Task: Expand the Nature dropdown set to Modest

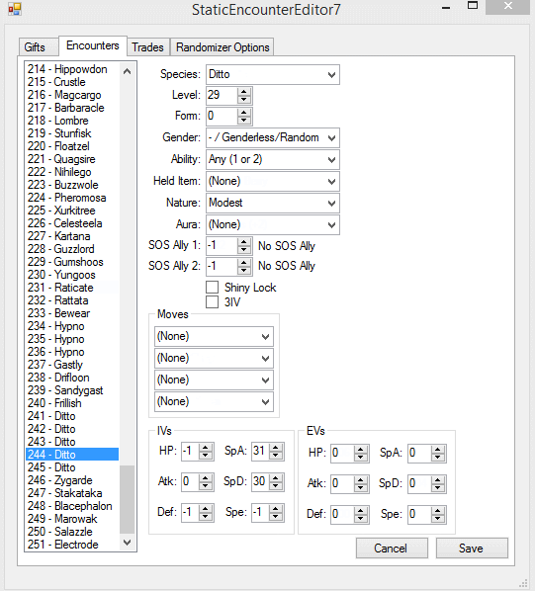Action: 273,204
